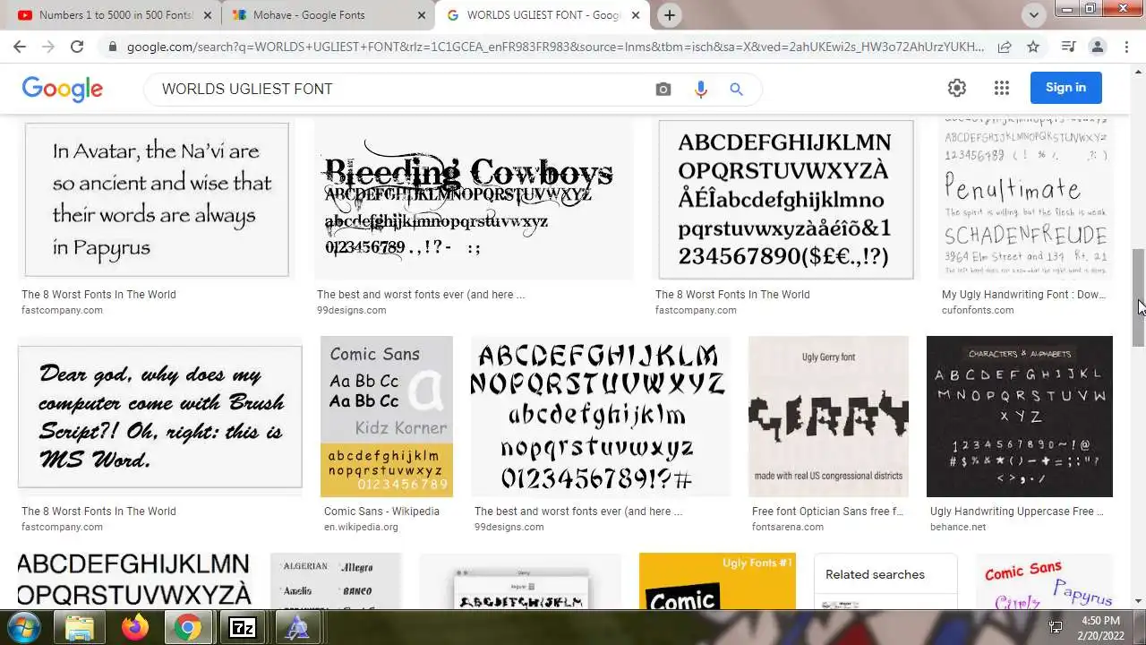The width and height of the screenshot is (1146, 645).
Task: Open 'Free font Optician Sans' result link
Action: pos(828,512)
